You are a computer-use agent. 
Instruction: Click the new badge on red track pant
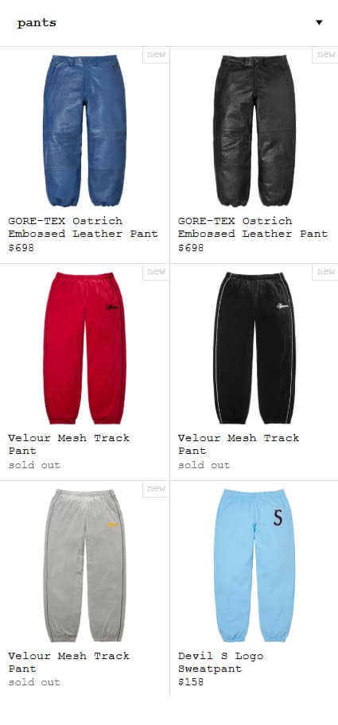(156, 271)
